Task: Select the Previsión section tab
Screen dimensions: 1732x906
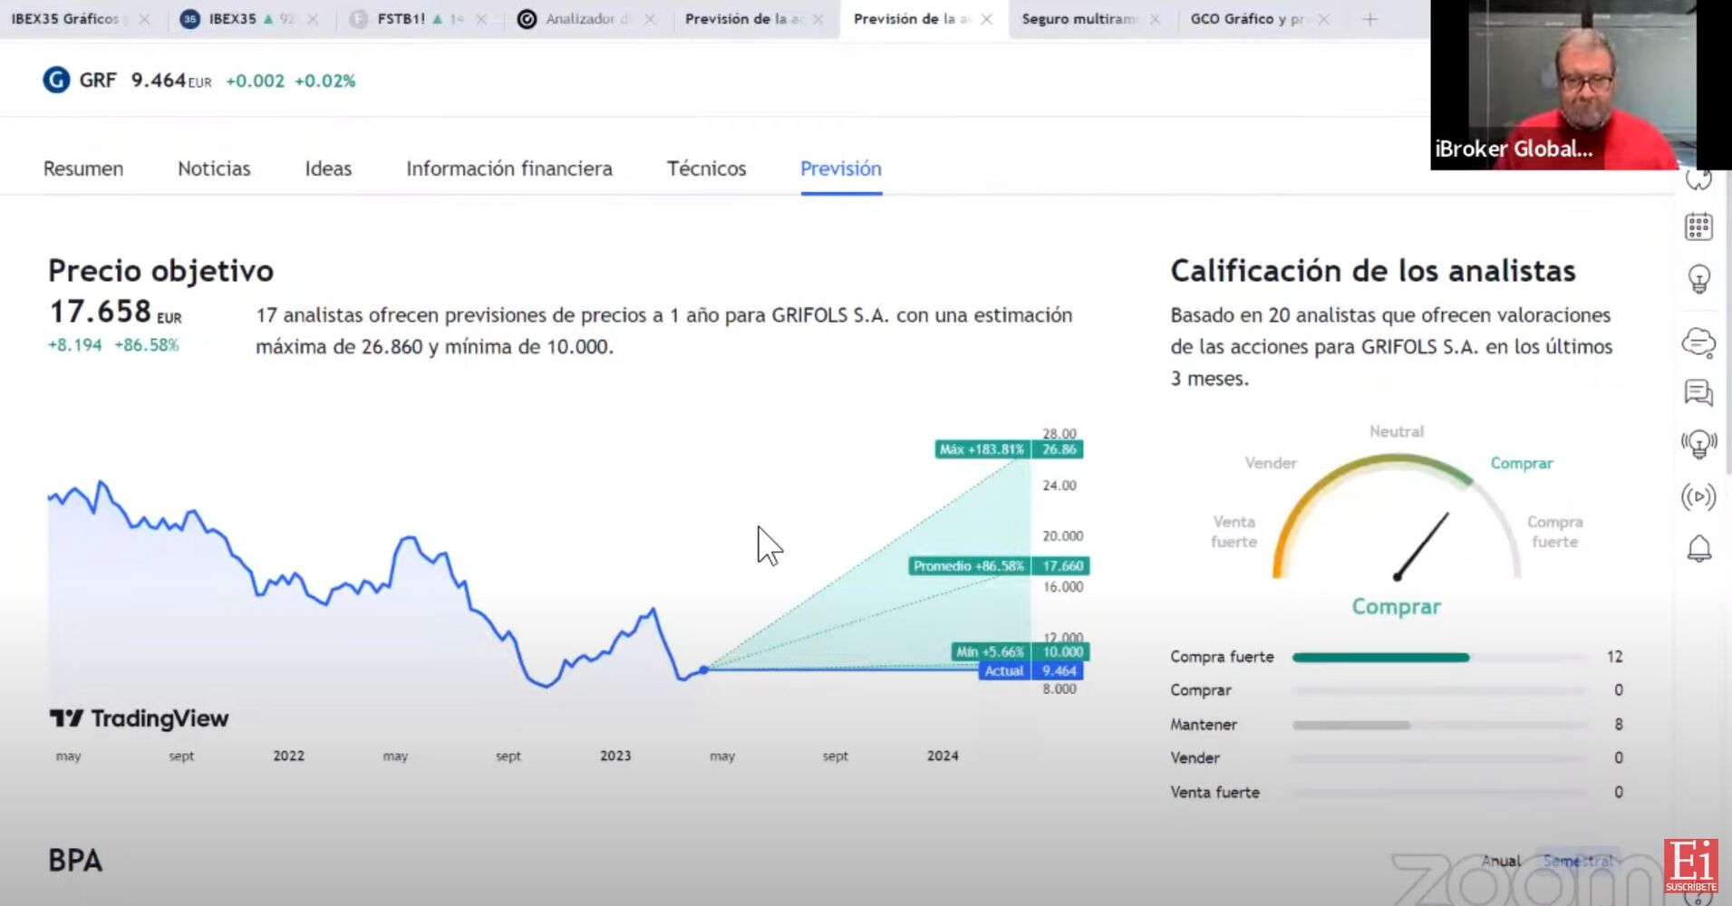Action: pos(841,169)
